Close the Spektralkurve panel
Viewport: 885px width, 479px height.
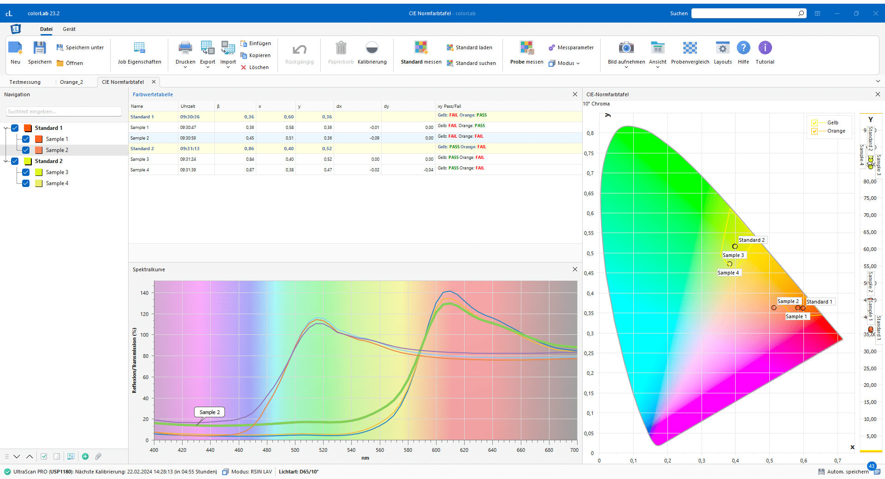coord(575,269)
